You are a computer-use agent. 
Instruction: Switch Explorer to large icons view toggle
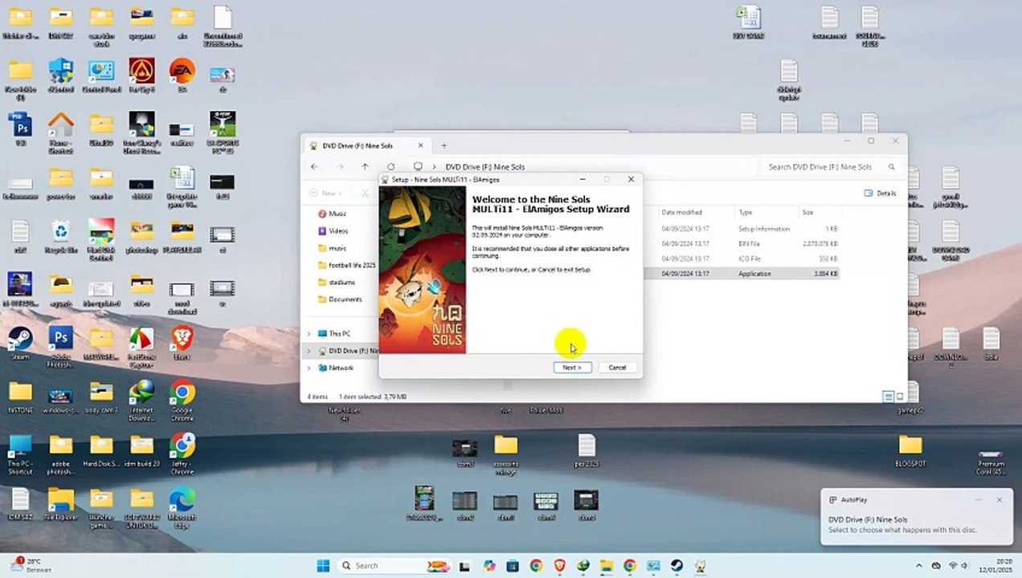pos(900,397)
